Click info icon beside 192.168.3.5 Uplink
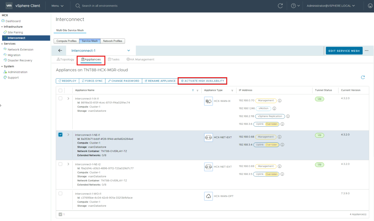 coord(282,174)
